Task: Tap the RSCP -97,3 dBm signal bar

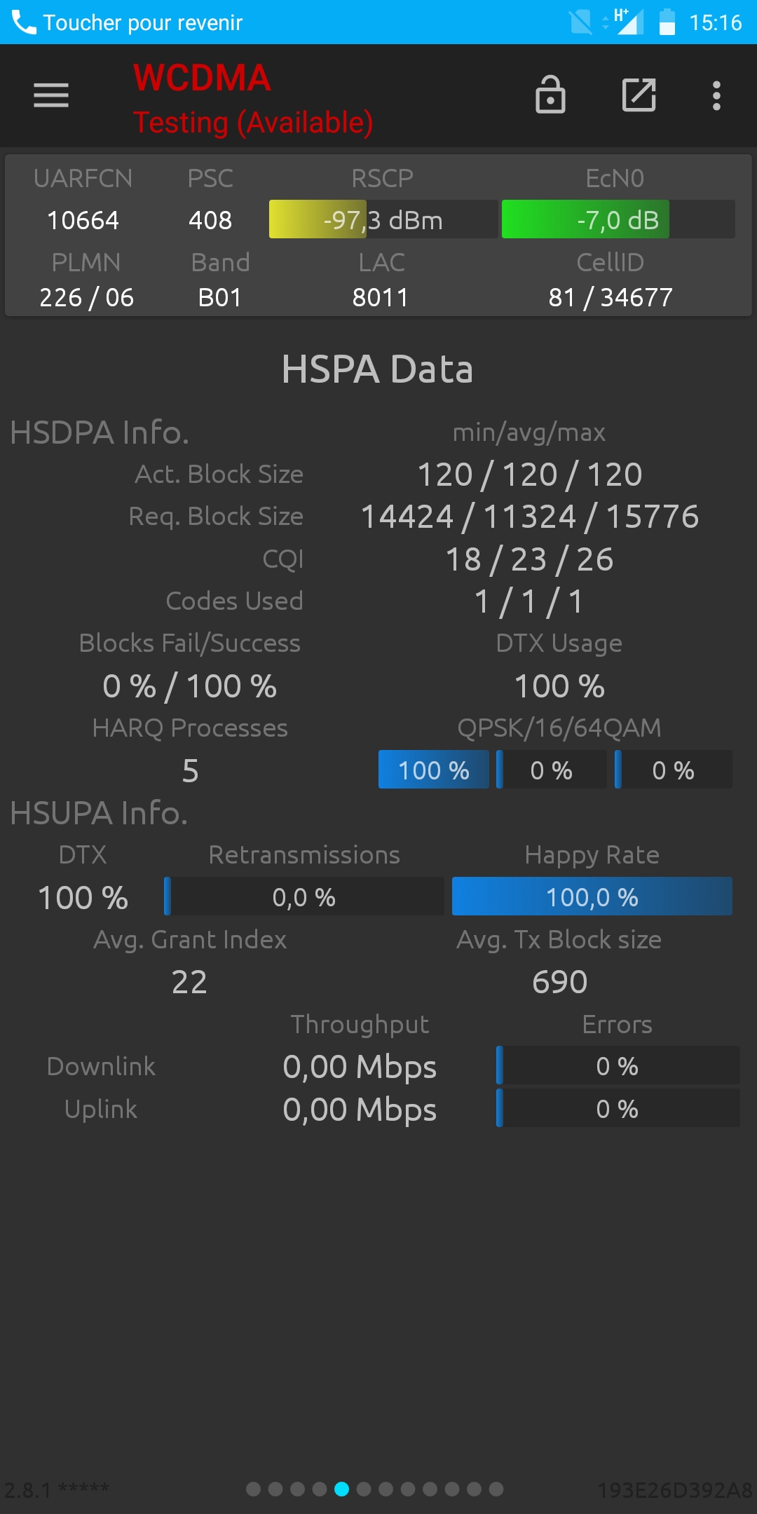Action: [x=383, y=219]
